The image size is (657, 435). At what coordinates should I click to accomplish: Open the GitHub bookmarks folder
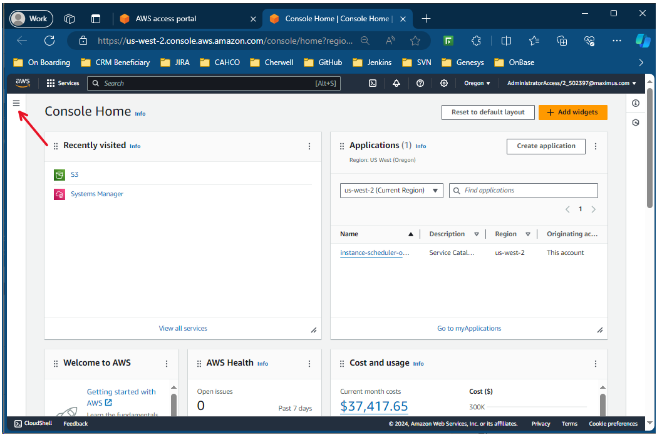coord(323,62)
